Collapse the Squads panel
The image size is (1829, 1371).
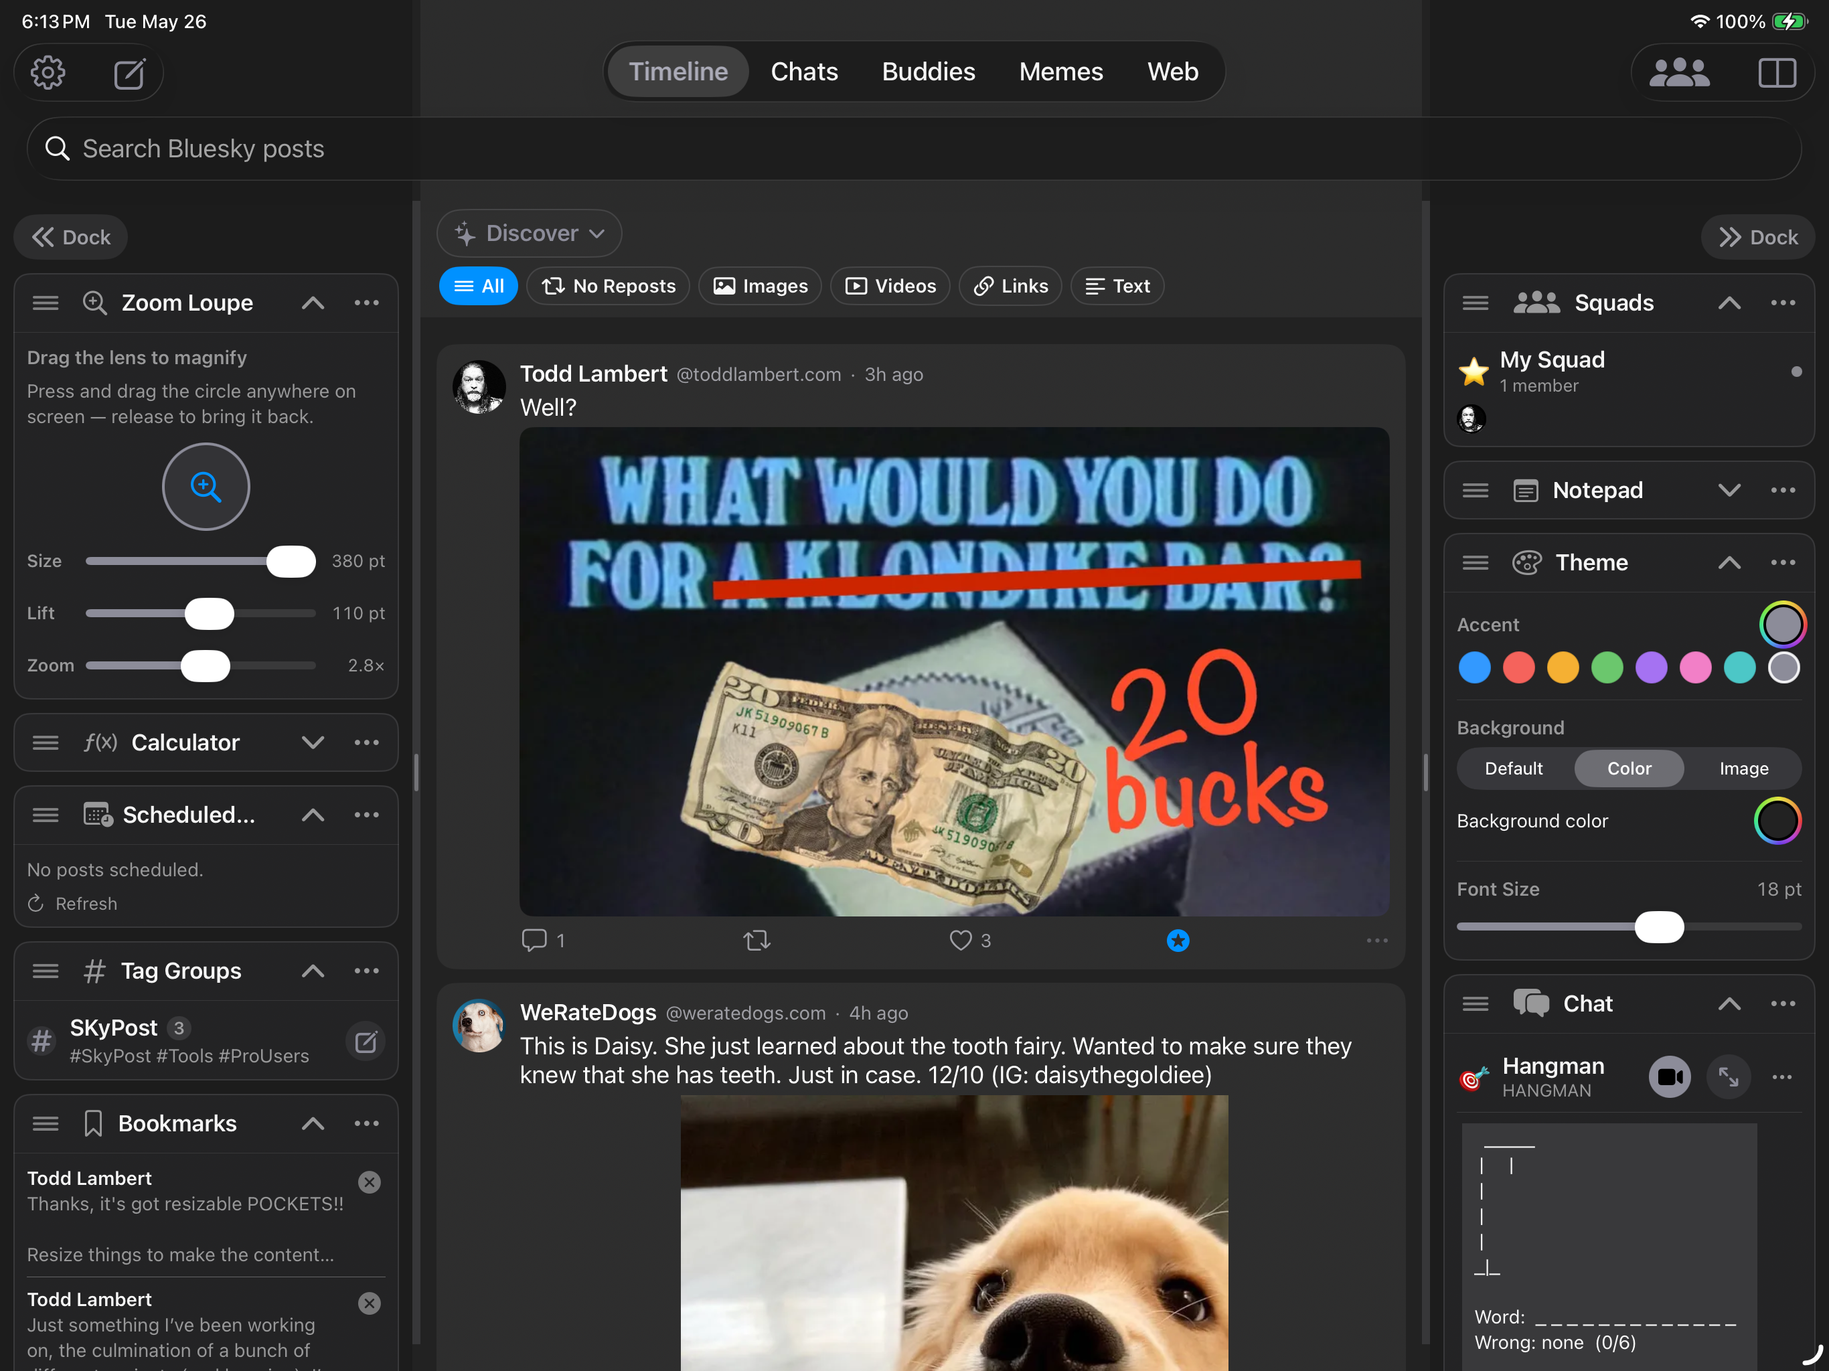pyautogui.click(x=1729, y=303)
